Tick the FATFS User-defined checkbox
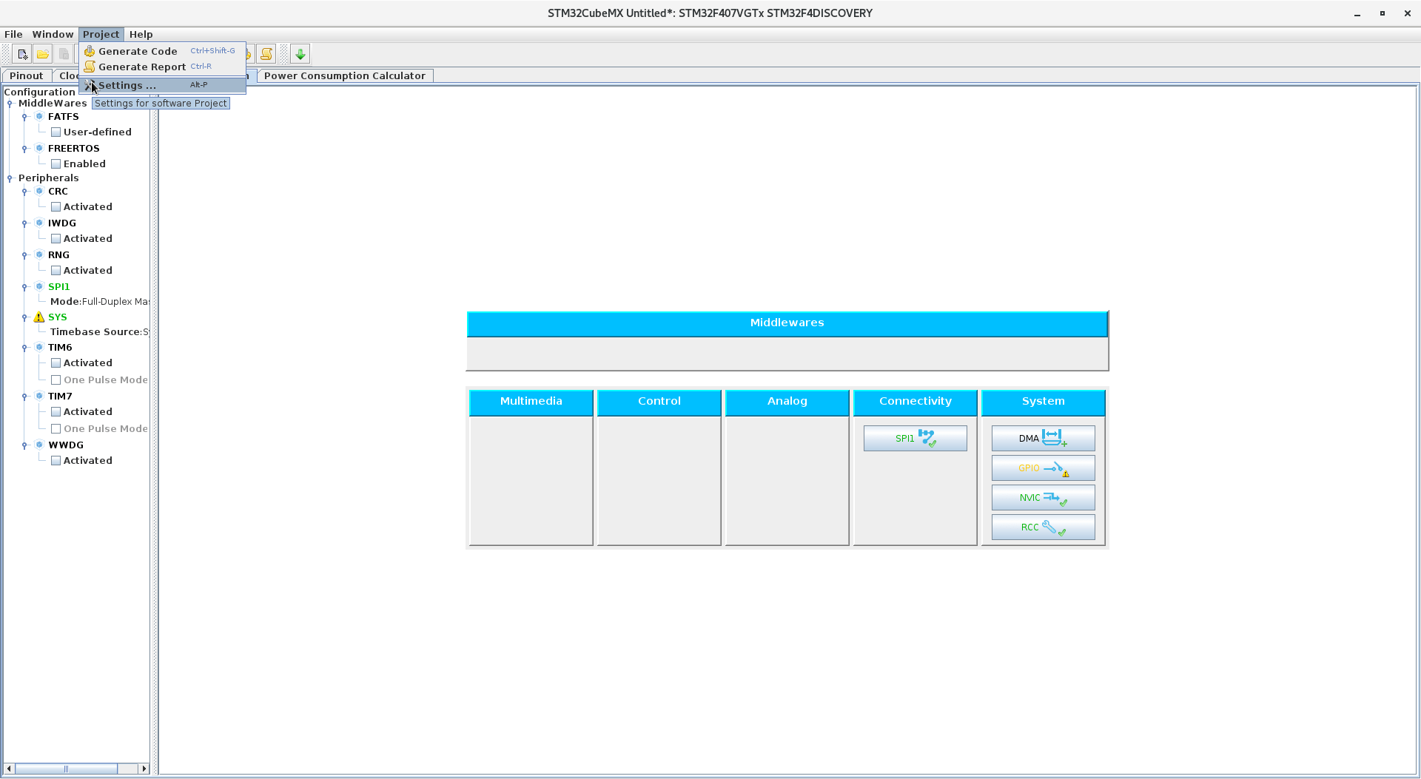 tap(56, 132)
